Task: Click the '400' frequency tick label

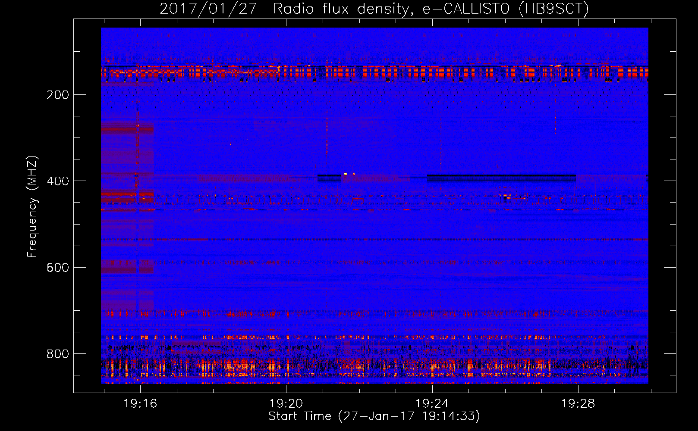Action: (58, 181)
